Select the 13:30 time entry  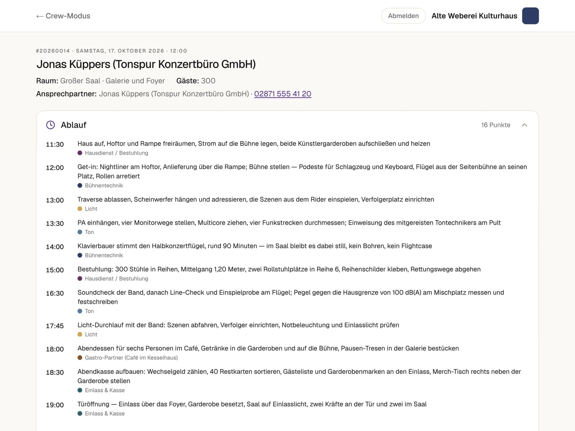(55, 223)
